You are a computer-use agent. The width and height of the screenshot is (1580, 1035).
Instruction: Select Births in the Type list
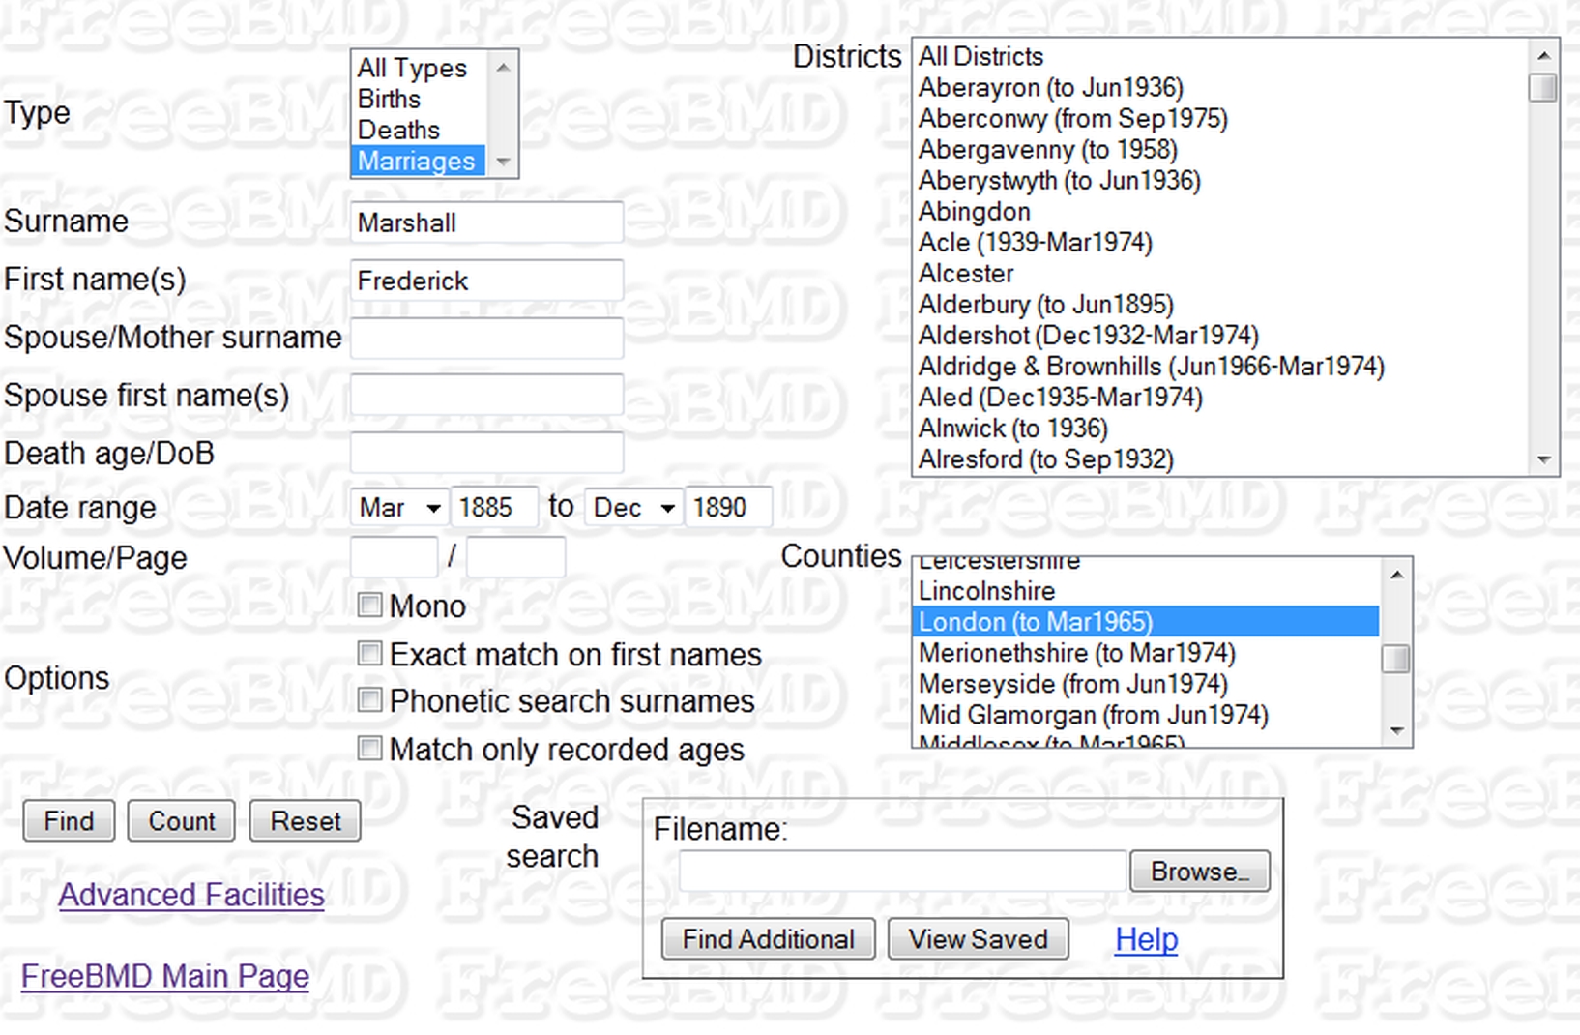coord(420,99)
